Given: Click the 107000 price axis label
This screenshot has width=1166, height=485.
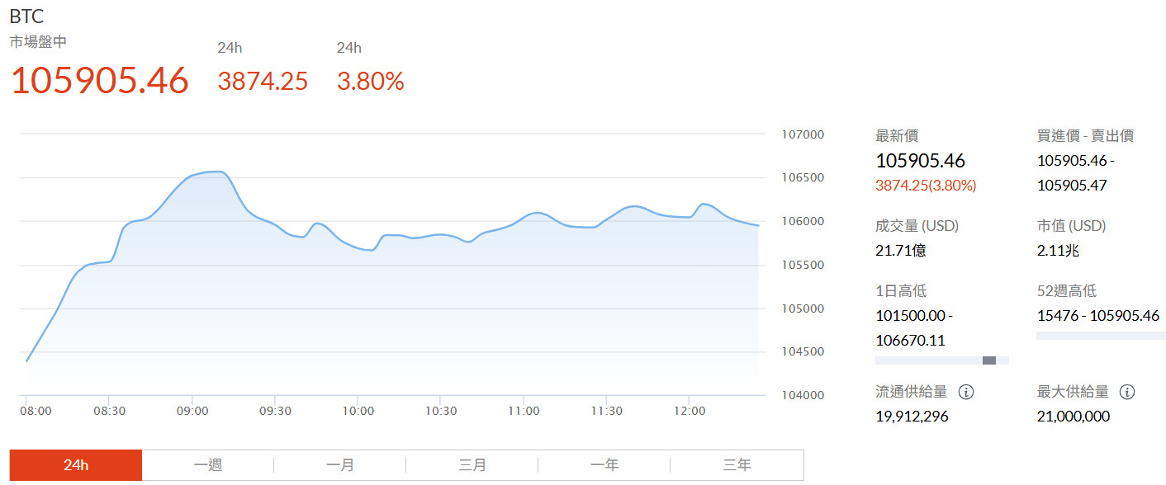Looking at the screenshot, I should 803,134.
